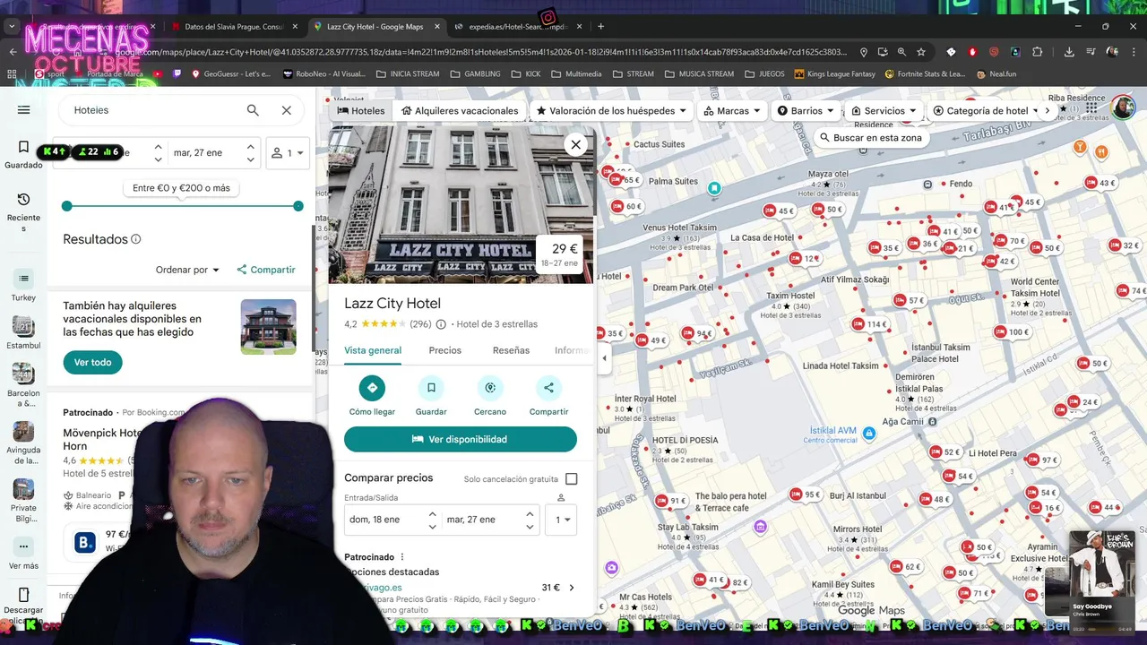Switch to the Reseñas tab
The image size is (1147, 645).
click(511, 350)
